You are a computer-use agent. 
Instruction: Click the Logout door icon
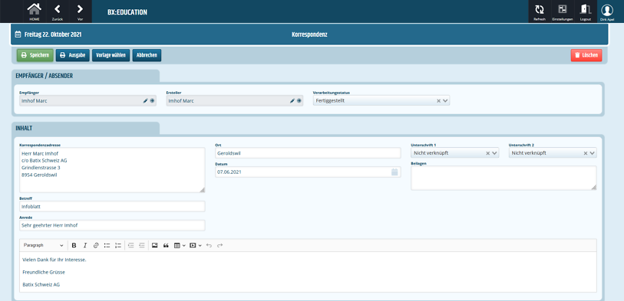click(586, 11)
